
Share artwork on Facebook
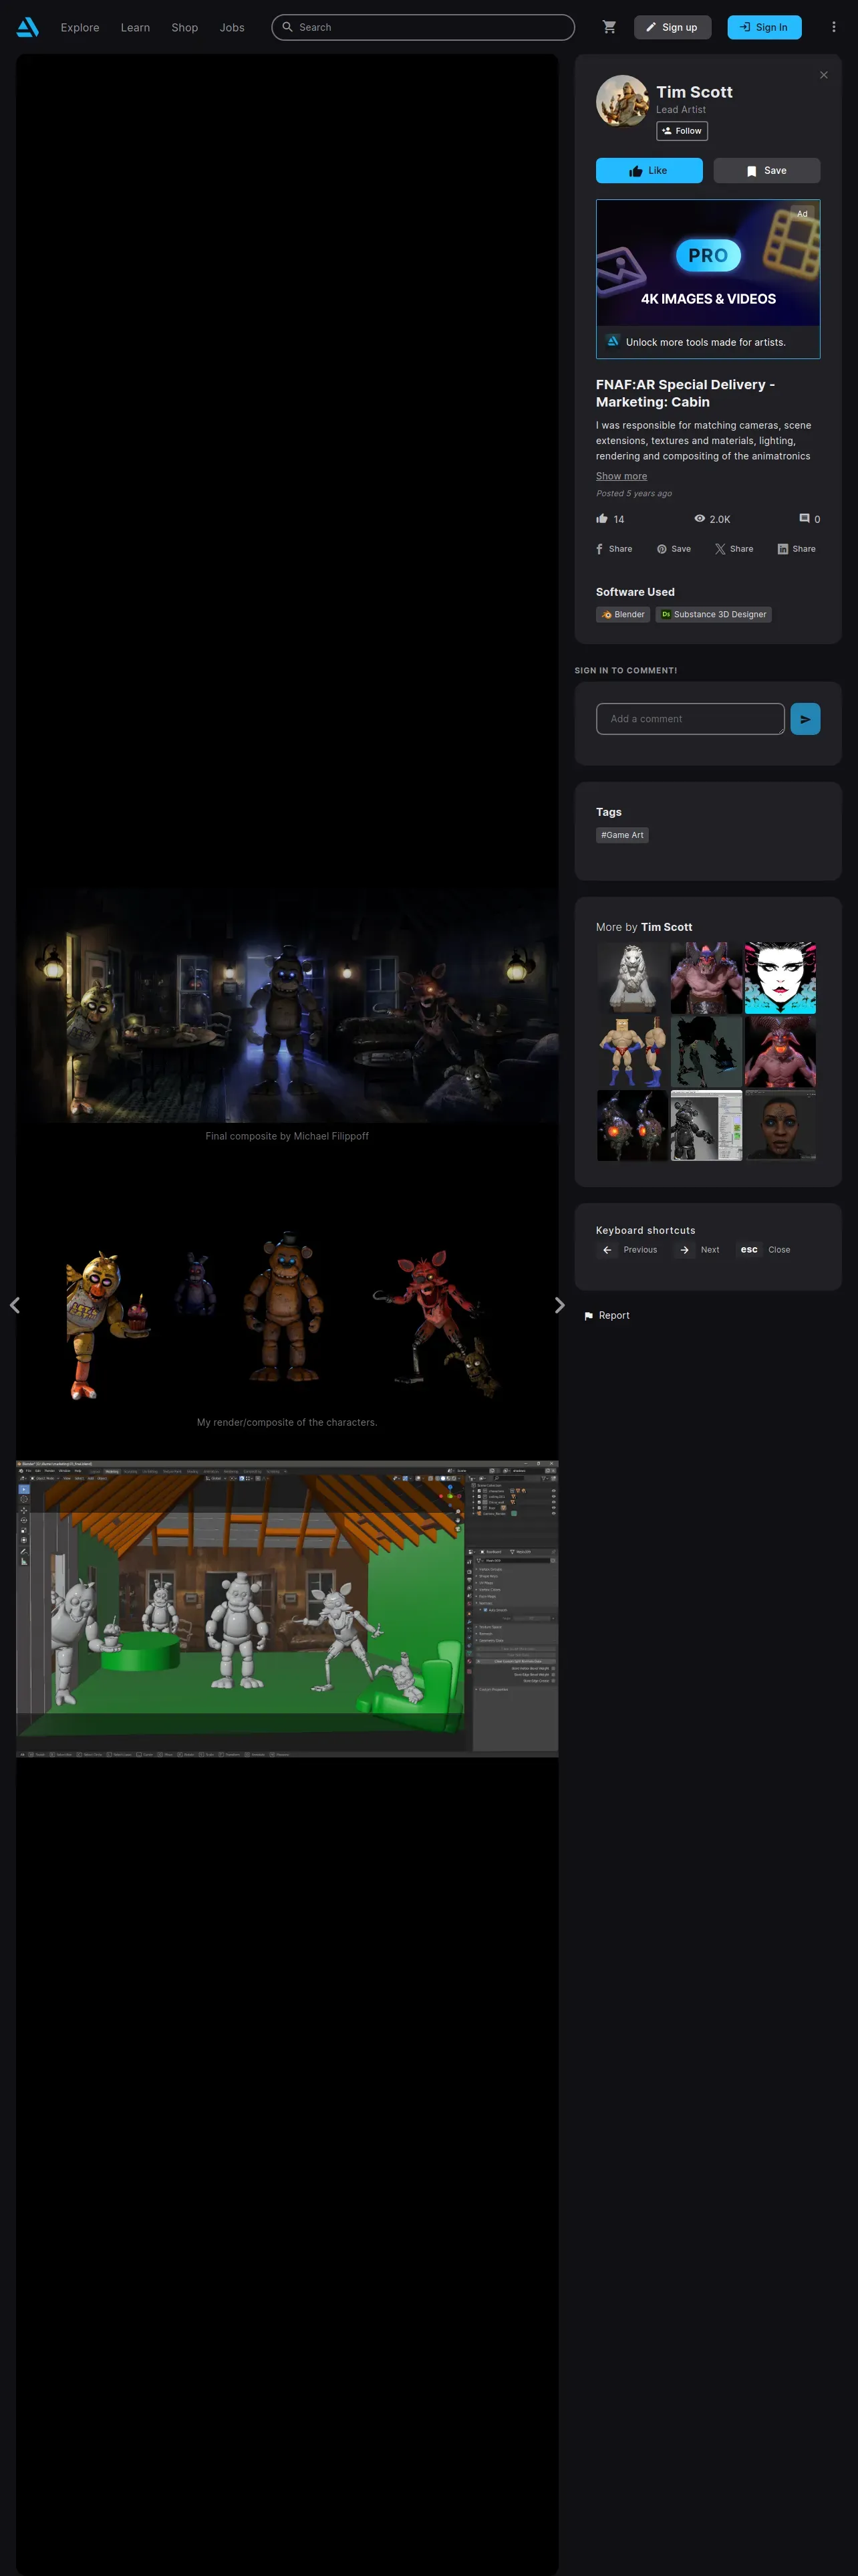[x=614, y=549]
